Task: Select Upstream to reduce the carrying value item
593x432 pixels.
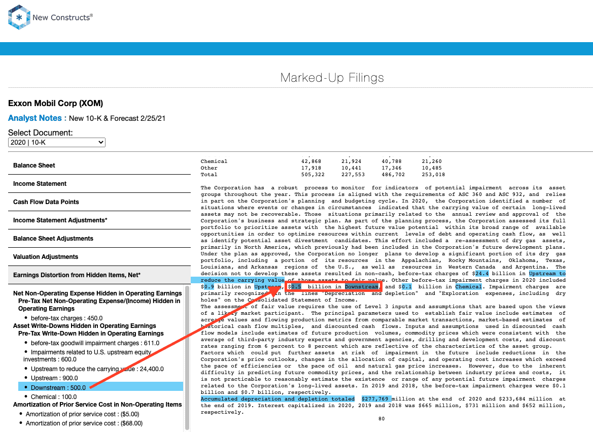Action: (x=97, y=369)
